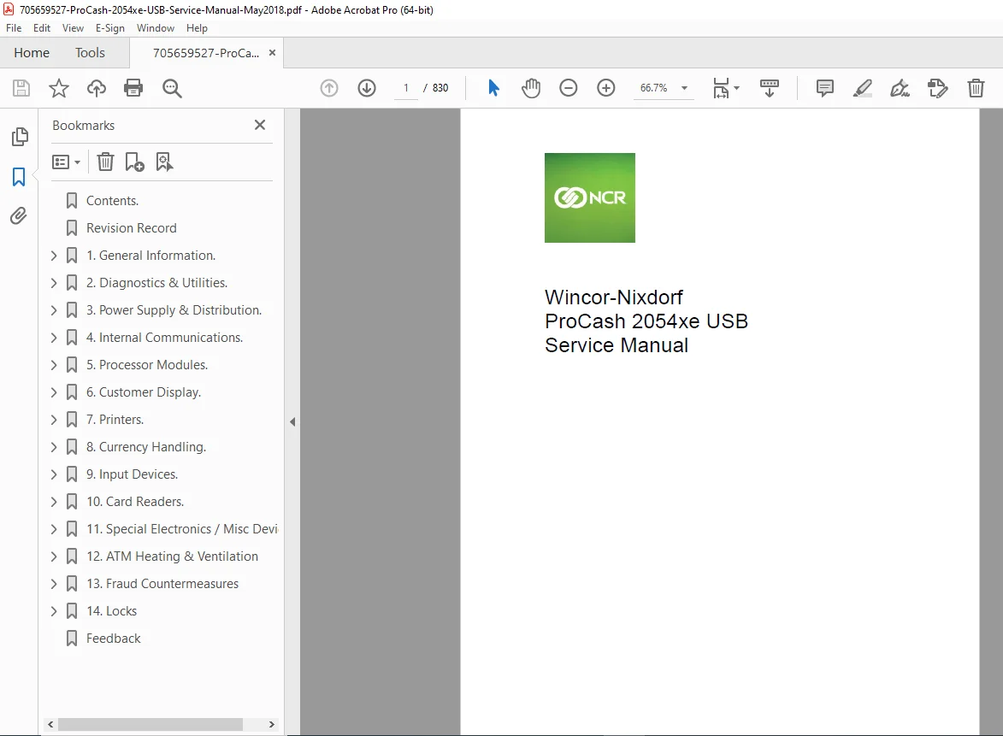The width and height of the screenshot is (1003, 736).
Task: Open the File menu
Action: [14, 28]
